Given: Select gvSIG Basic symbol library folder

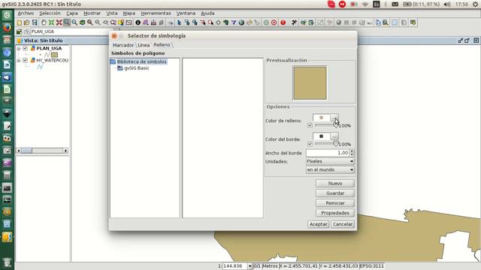Looking at the screenshot, I should 133,68.
